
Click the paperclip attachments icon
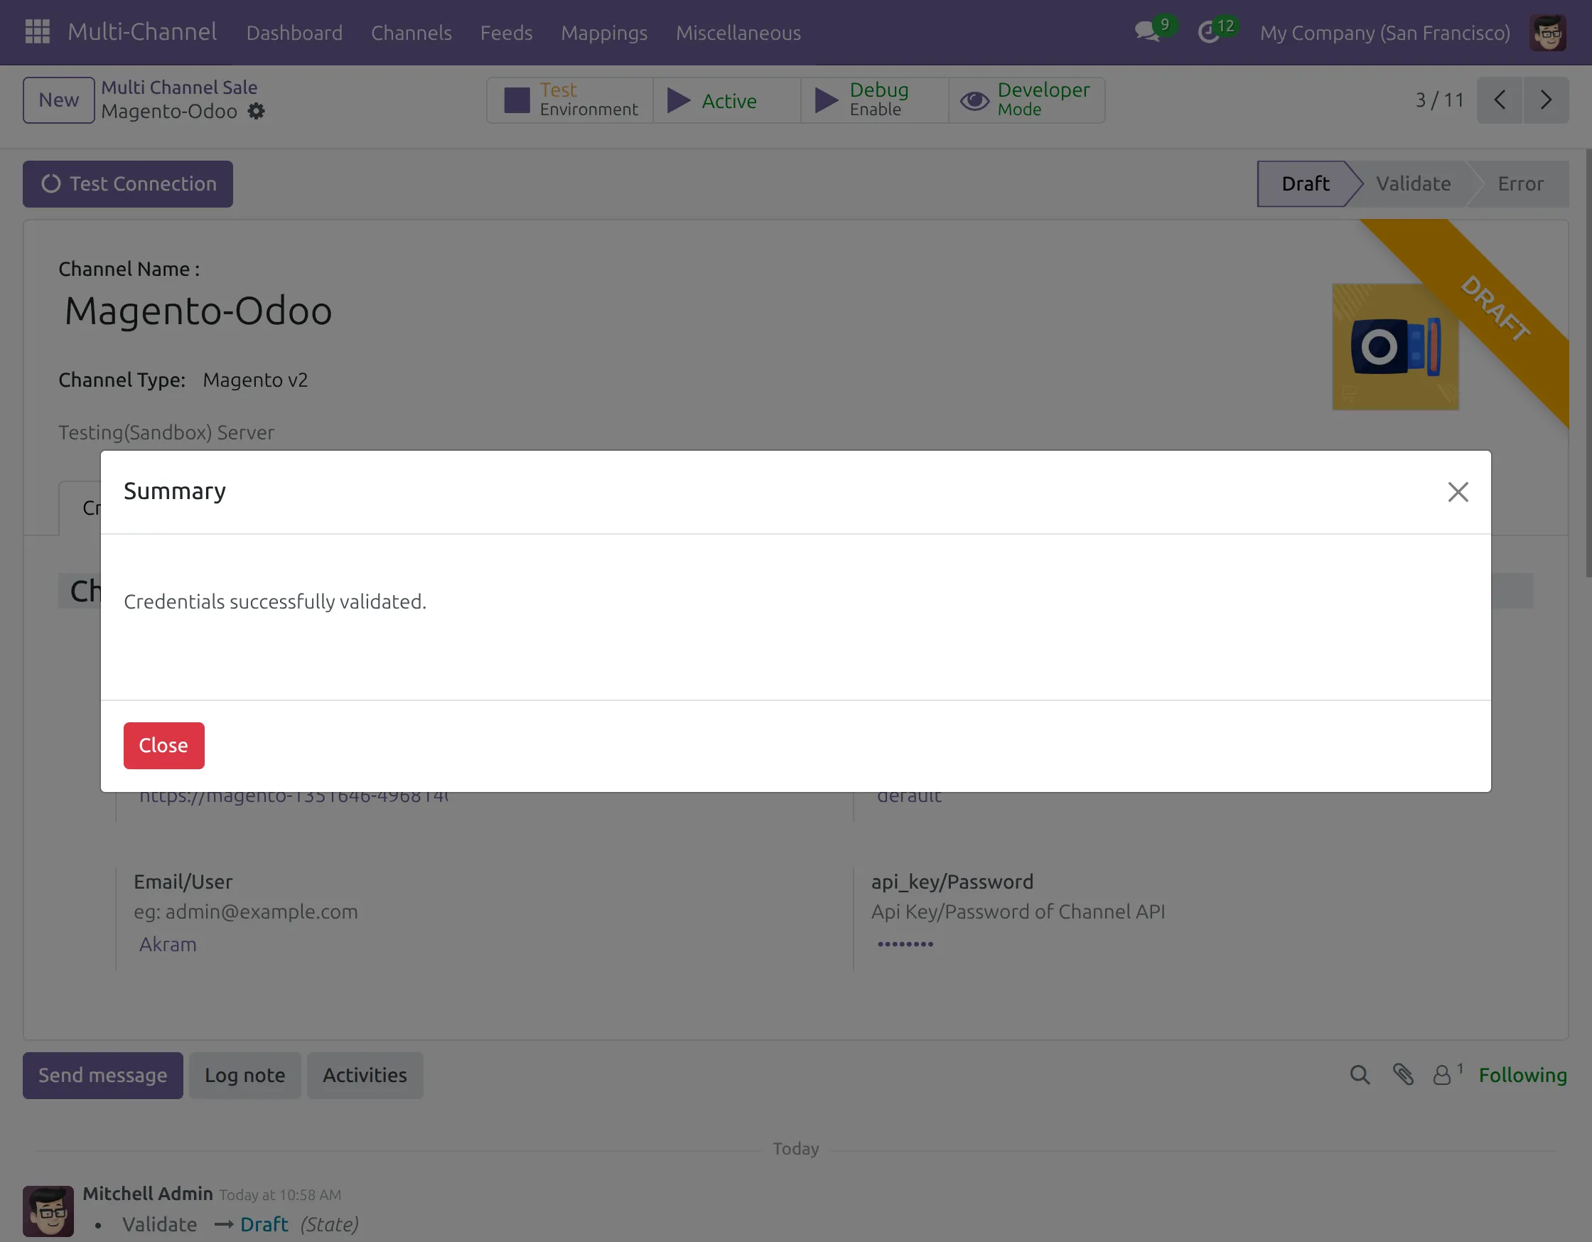pos(1402,1075)
